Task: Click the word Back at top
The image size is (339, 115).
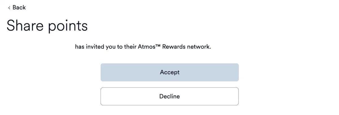Action: [x=19, y=8]
